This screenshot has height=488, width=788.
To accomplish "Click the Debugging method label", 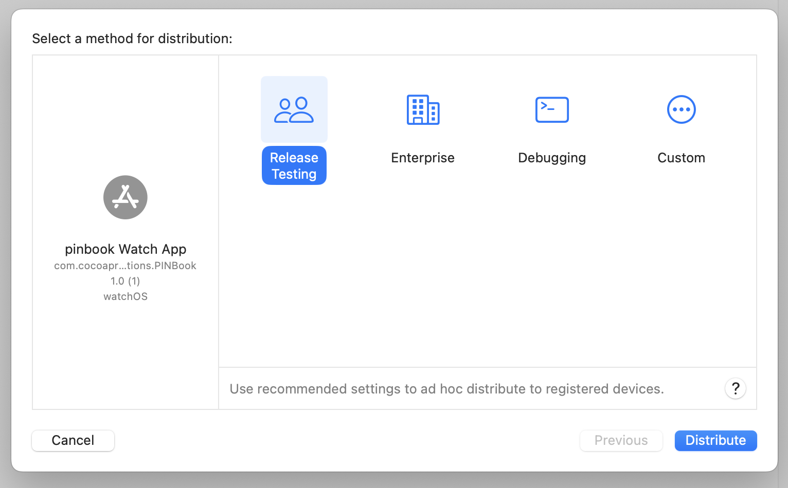I will [552, 158].
